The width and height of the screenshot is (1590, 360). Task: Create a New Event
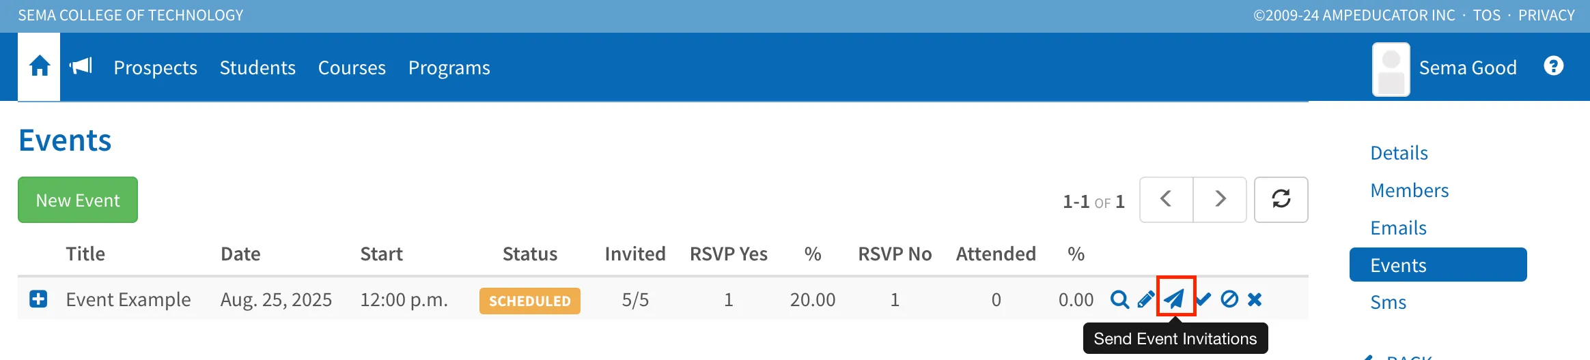point(78,200)
